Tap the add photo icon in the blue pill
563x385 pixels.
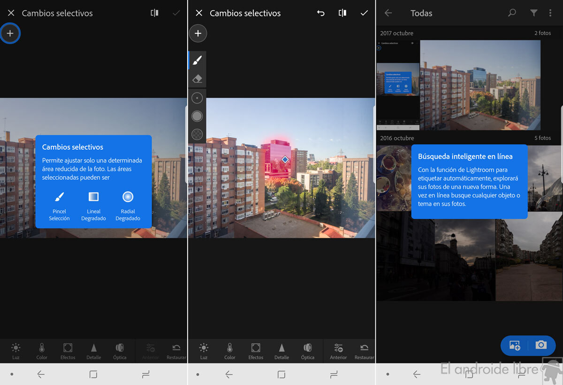point(515,346)
